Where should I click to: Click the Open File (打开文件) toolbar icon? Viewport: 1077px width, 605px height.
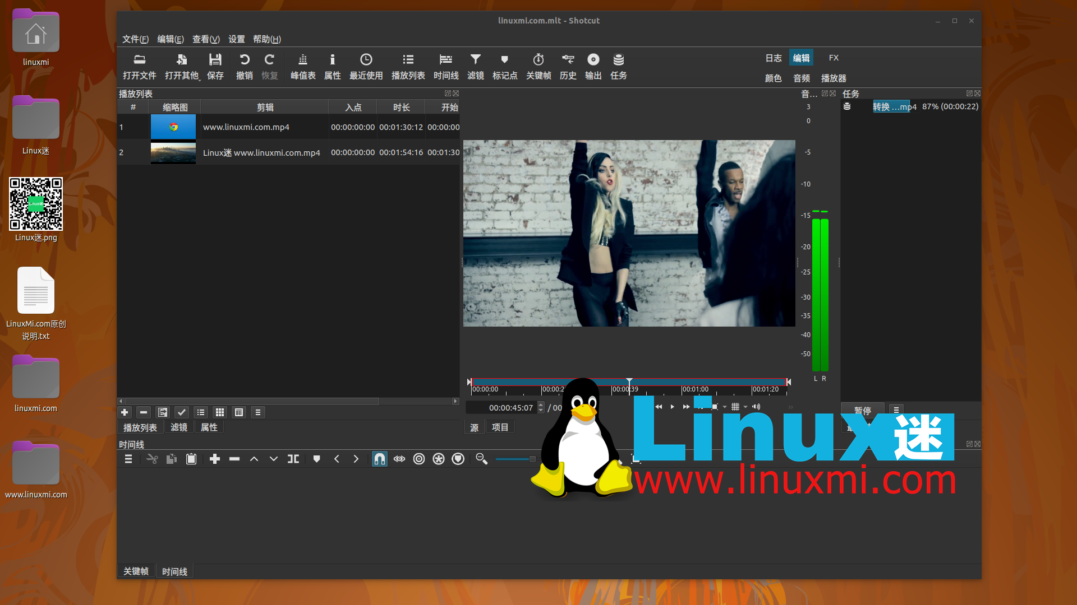[x=140, y=67]
